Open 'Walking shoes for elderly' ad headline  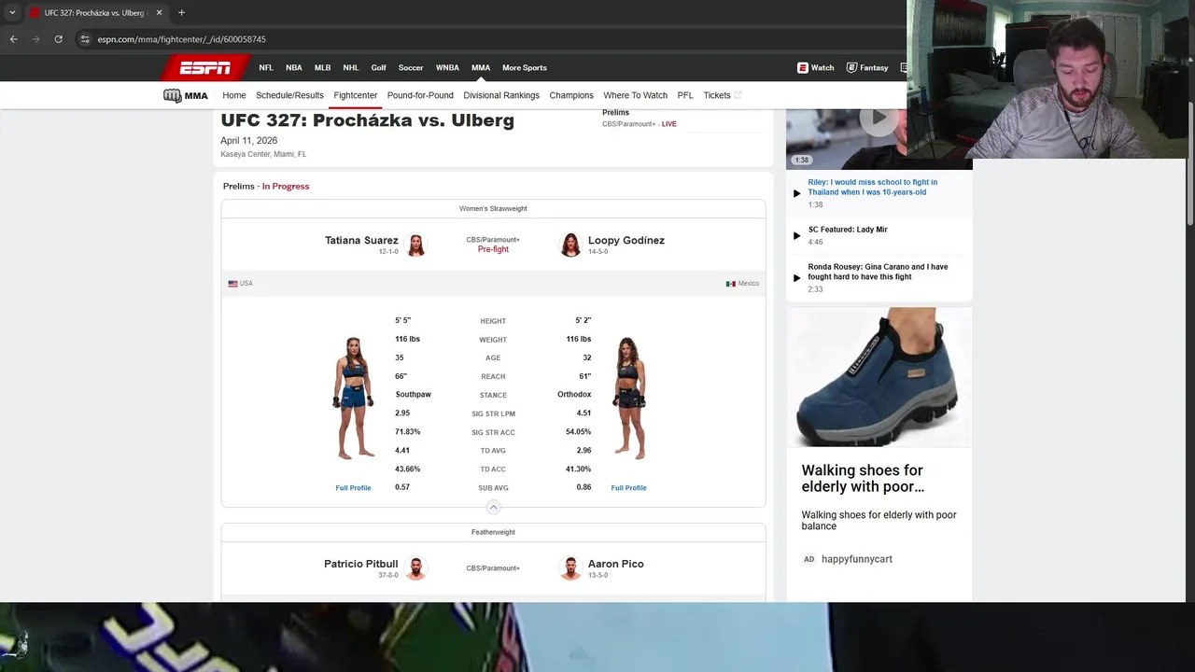[863, 479]
